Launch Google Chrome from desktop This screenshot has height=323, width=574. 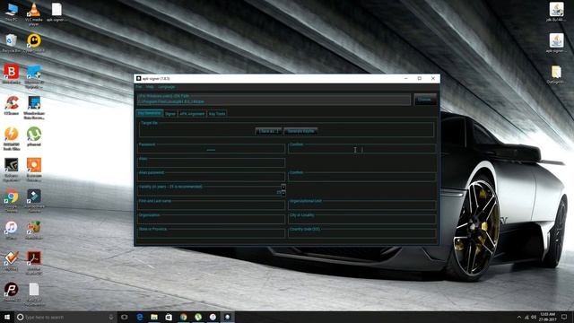pos(12,200)
